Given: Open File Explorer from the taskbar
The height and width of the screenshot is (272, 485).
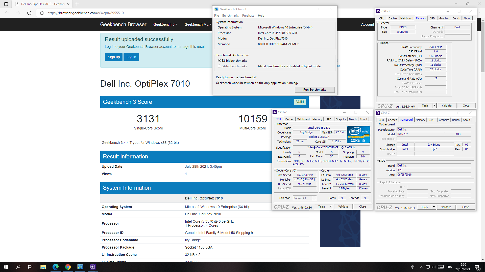Looking at the screenshot, I should (43, 267).
